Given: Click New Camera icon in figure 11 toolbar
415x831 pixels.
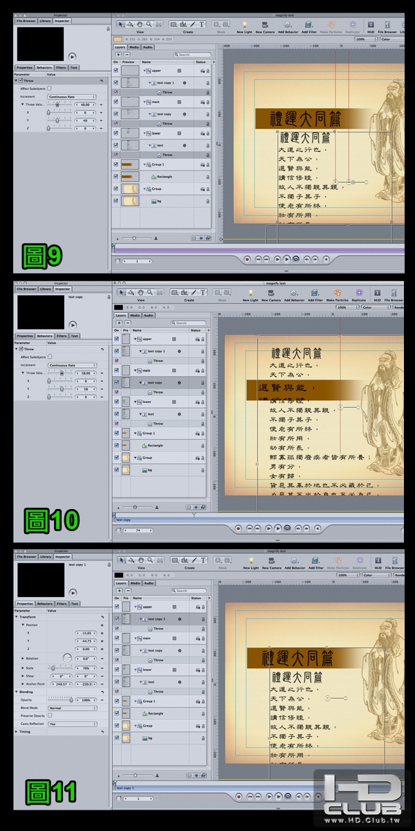Looking at the screenshot, I should 270,560.
